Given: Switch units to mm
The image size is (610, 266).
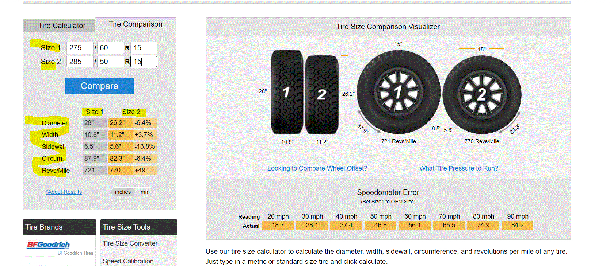Looking at the screenshot, I should point(145,192).
